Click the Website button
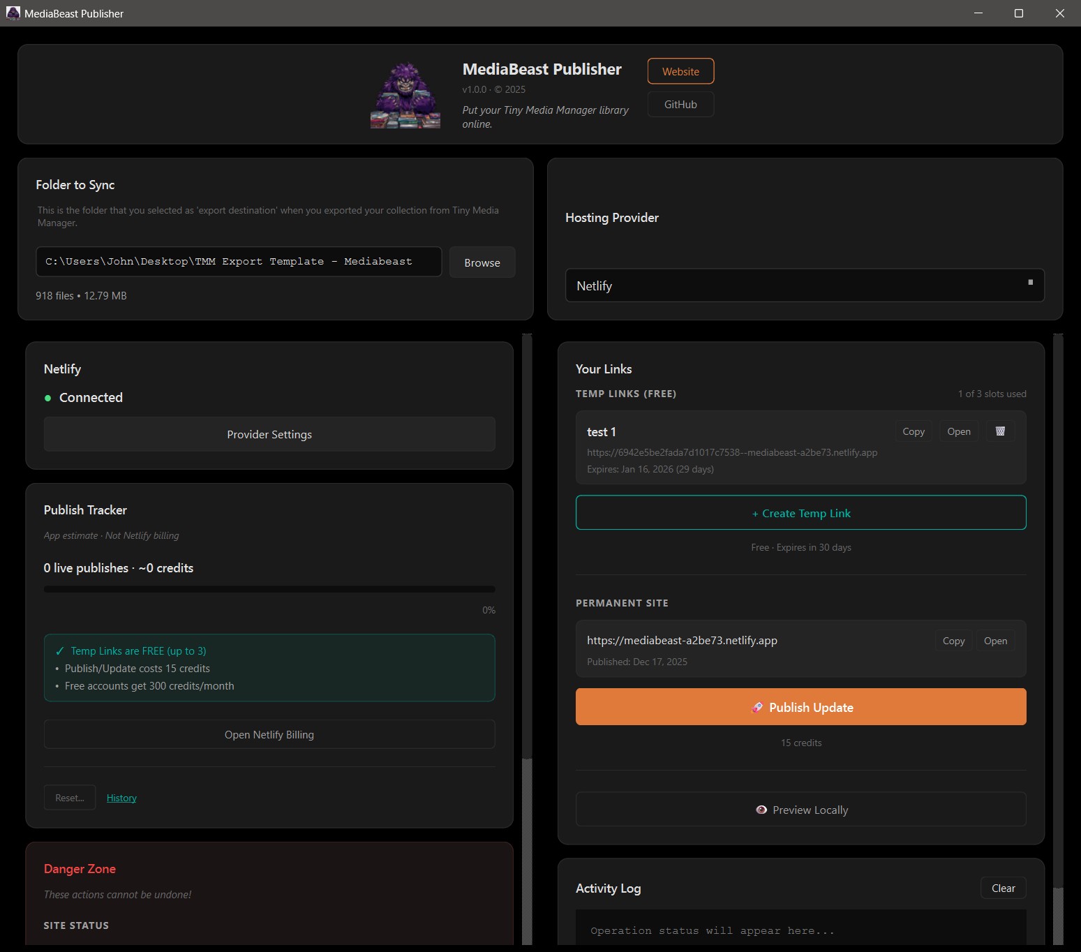 680,71
